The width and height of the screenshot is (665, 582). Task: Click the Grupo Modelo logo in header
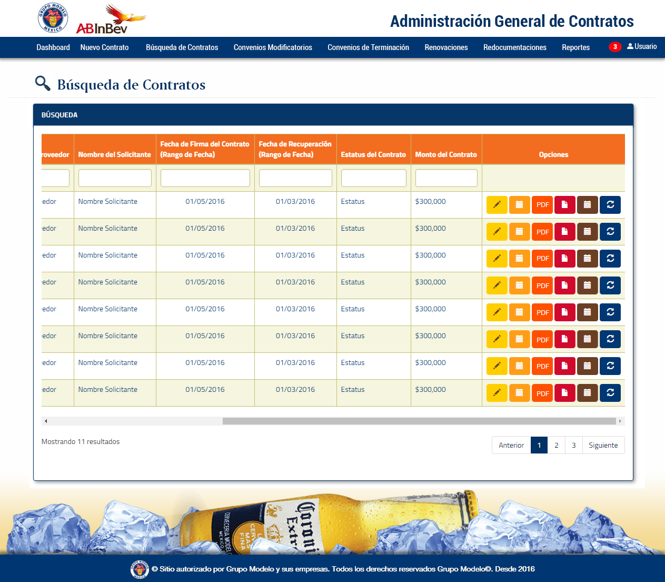53,18
